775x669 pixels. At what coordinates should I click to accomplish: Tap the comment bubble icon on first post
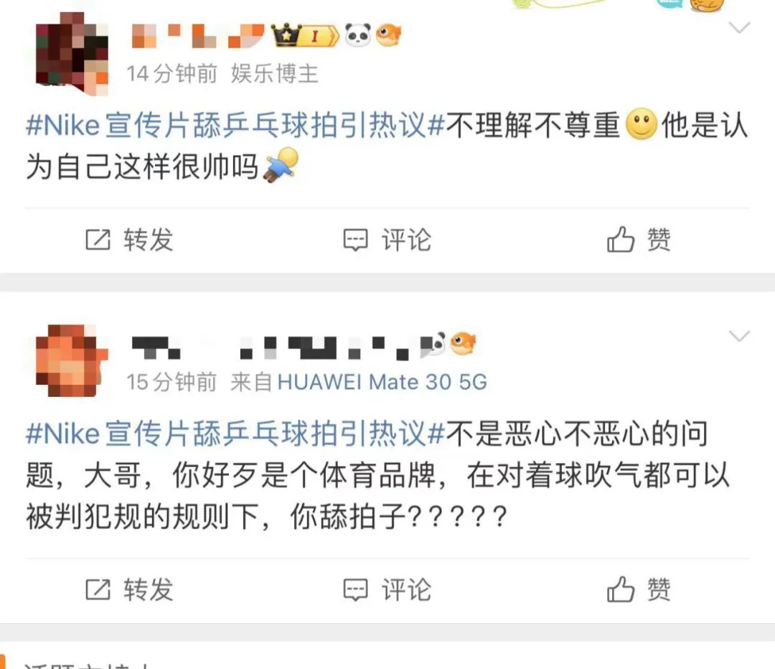point(355,240)
